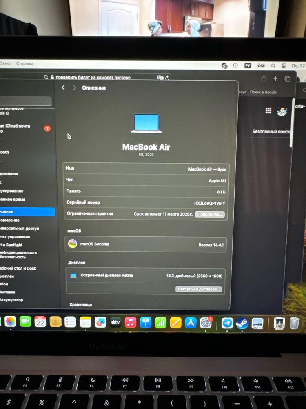Click Google account avatar in Safari
This screenshot has height=409, width=306.
click(282, 111)
